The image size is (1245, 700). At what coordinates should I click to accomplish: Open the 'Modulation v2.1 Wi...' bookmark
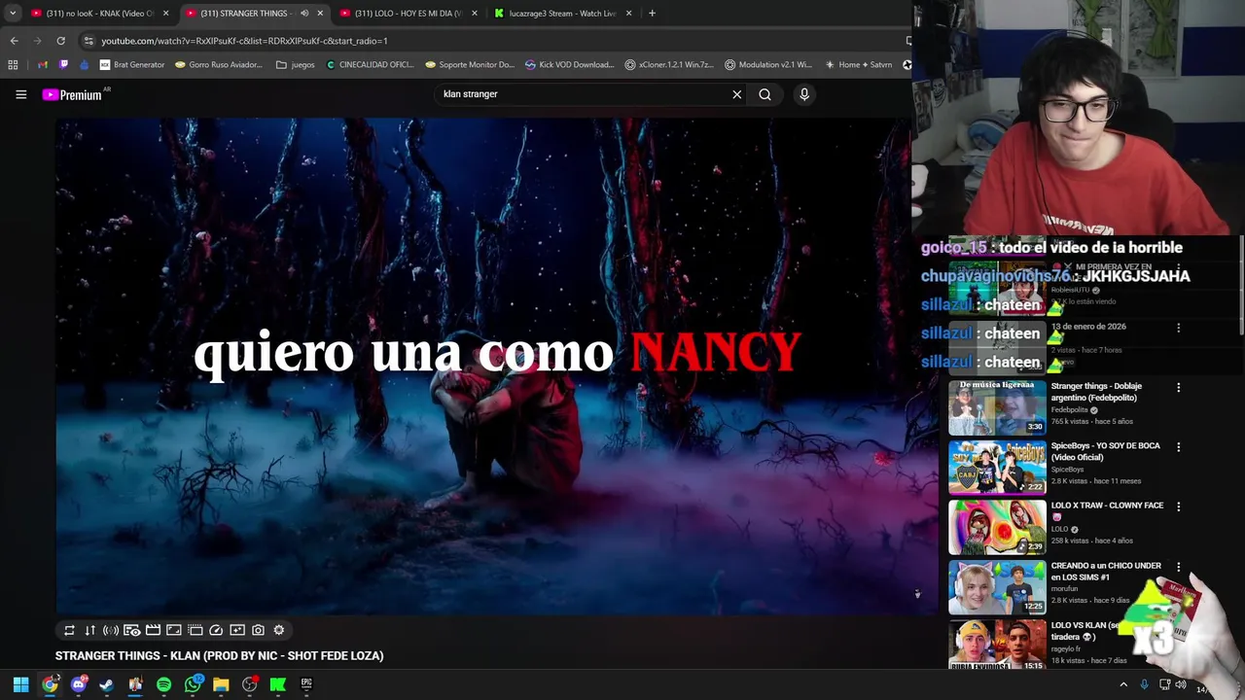coord(768,65)
